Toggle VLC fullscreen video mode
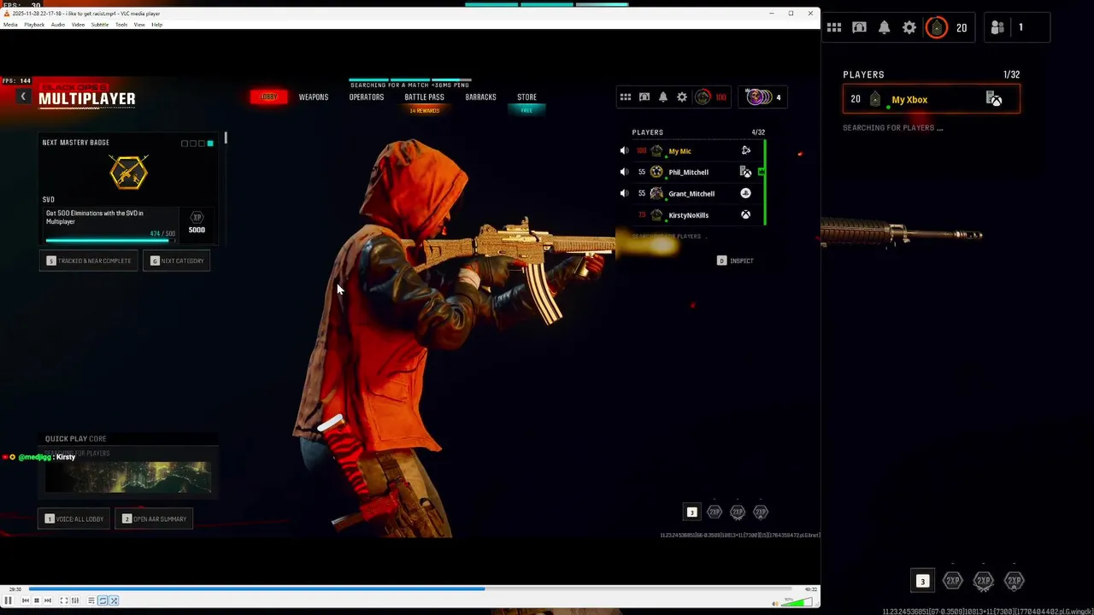 [63, 600]
